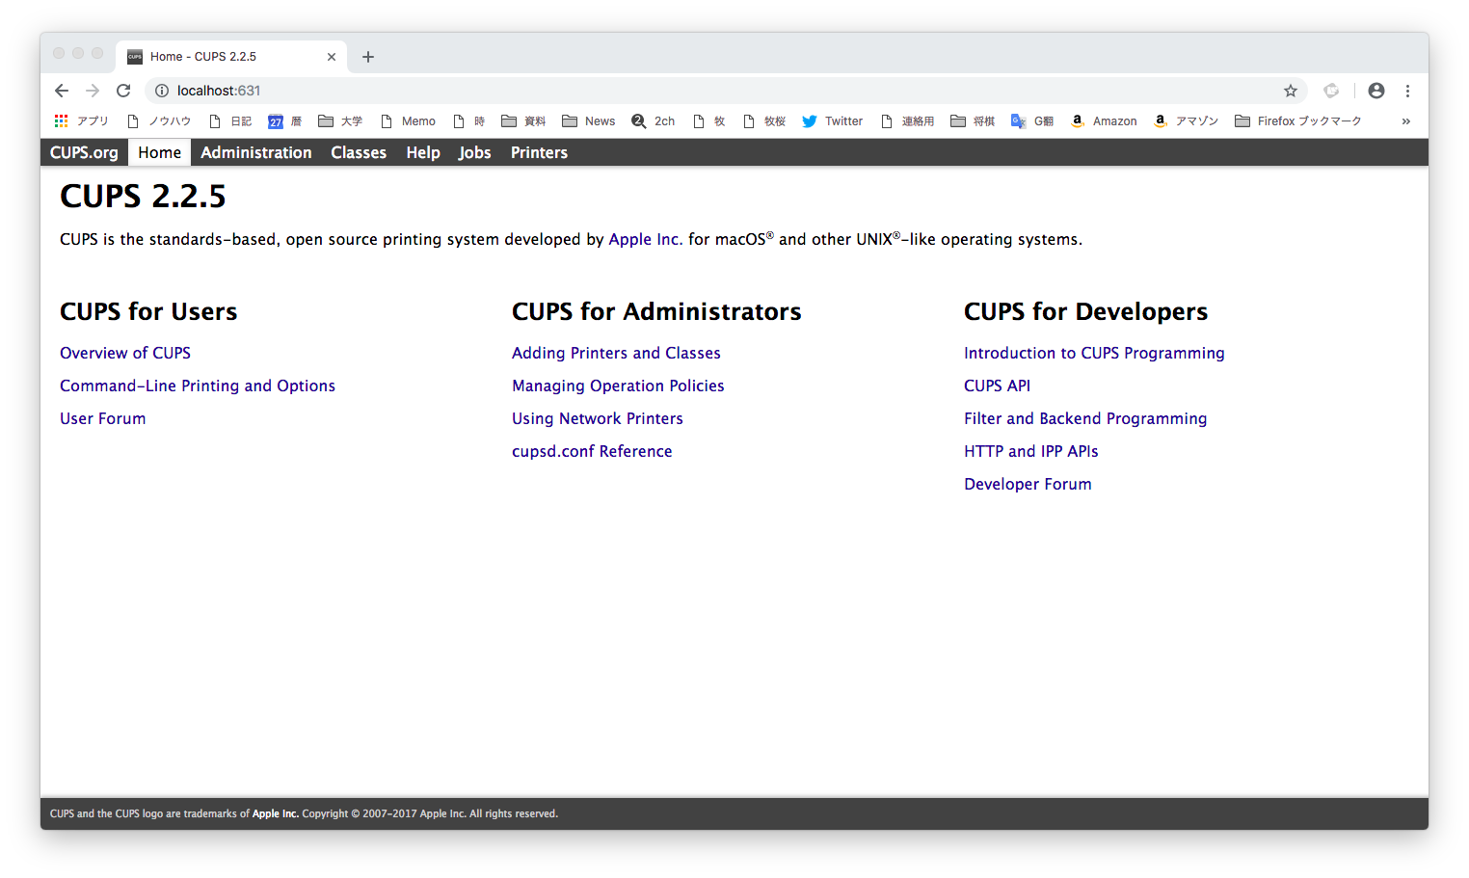Open Overview of CUPS link
This screenshot has width=1469, height=878.
pos(125,353)
